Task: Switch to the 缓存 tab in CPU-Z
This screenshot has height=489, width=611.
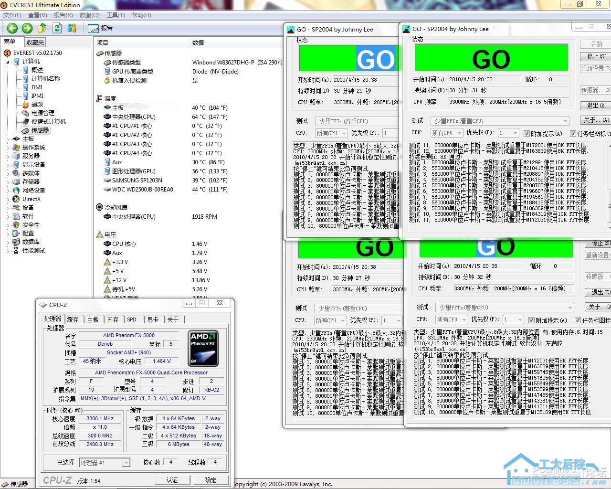Action: pos(73,319)
